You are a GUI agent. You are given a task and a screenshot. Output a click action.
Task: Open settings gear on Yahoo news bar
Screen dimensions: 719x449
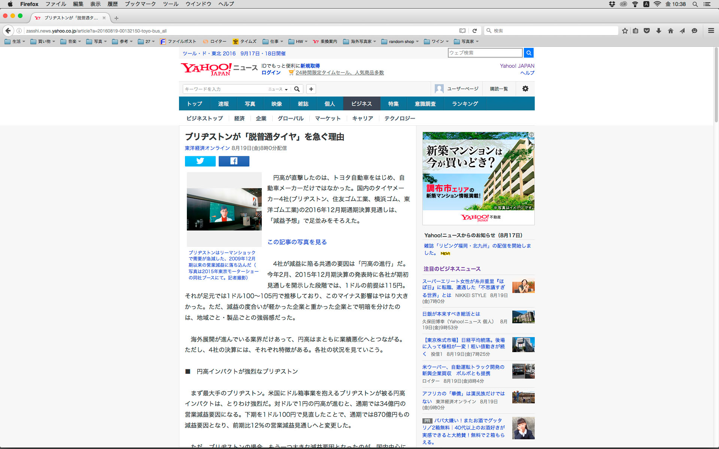pos(525,89)
